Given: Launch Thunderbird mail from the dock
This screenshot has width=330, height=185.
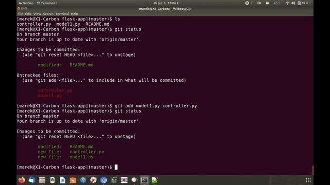Looking at the screenshot, I should (x=32, y=180).
